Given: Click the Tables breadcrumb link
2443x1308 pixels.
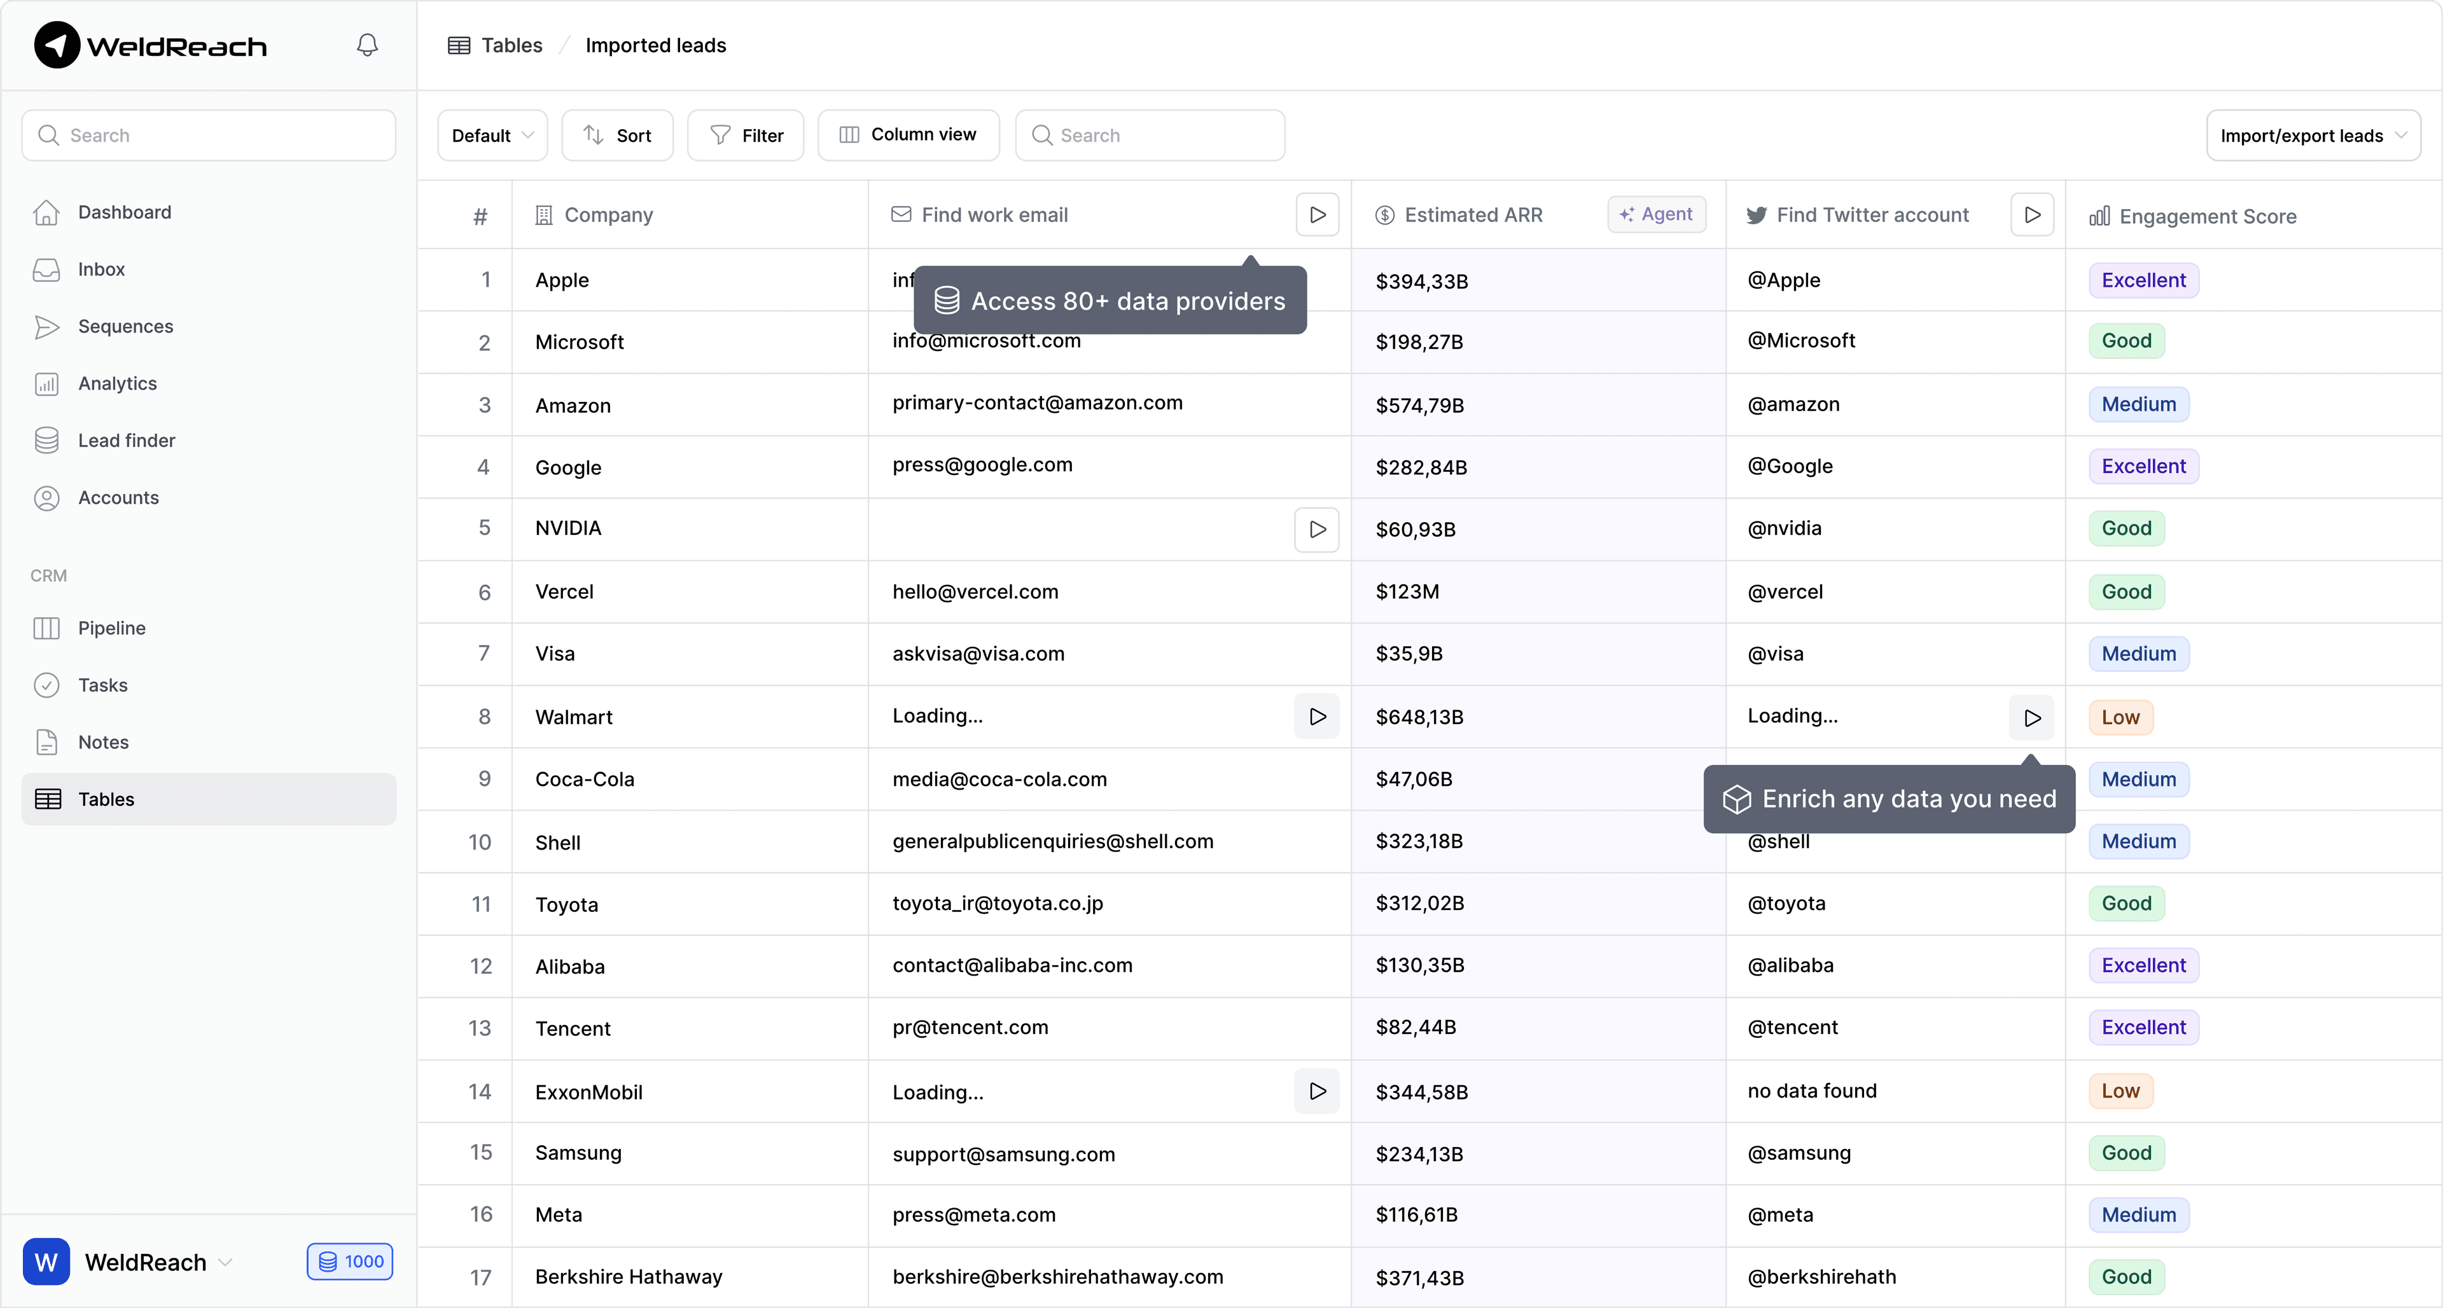Looking at the screenshot, I should [511, 46].
